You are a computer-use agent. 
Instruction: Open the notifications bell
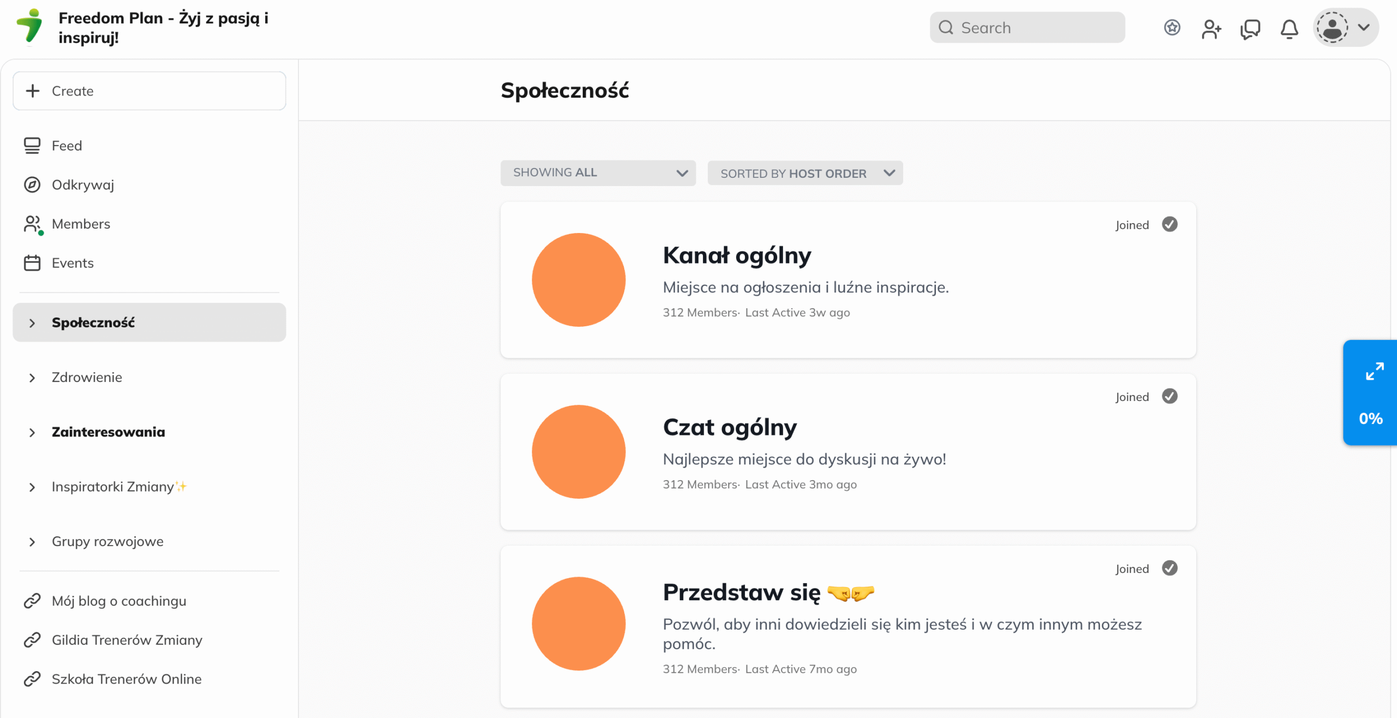click(x=1289, y=28)
